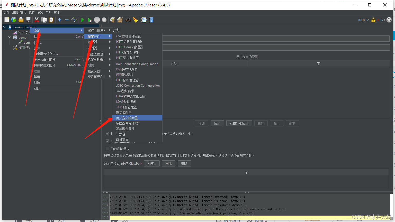Click the 从剪贴板添加 button
Image resolution: width=395 pixels, height=222 pixels.
pyautogui.click(x=239, y=124)
